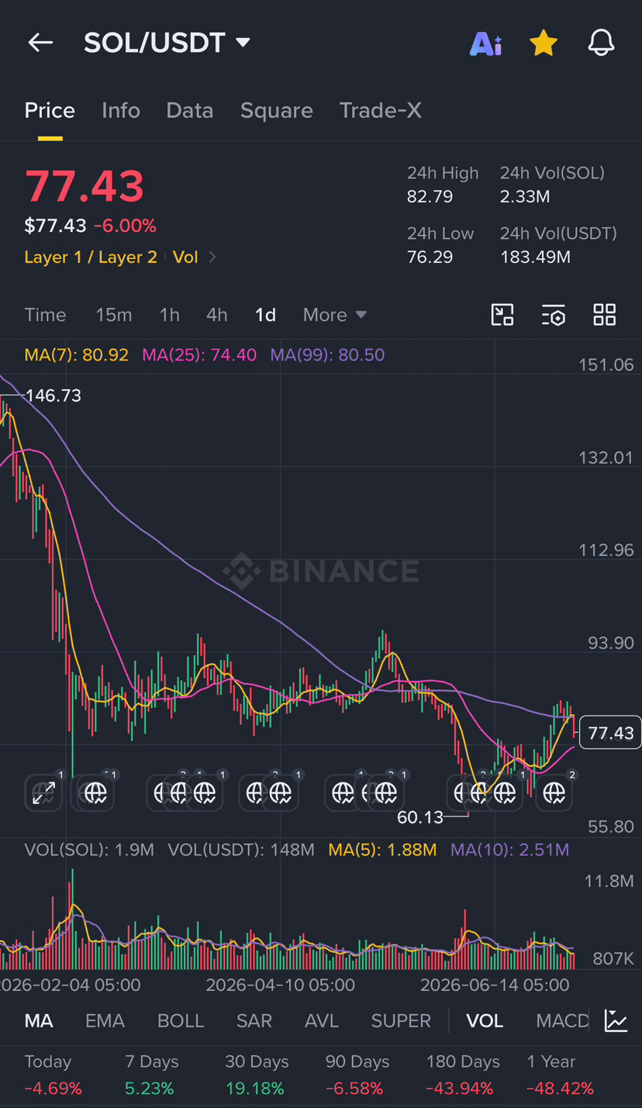Switch to the Price tab
The height and width of the screenshot is (1108, 642).
(50, 111)
